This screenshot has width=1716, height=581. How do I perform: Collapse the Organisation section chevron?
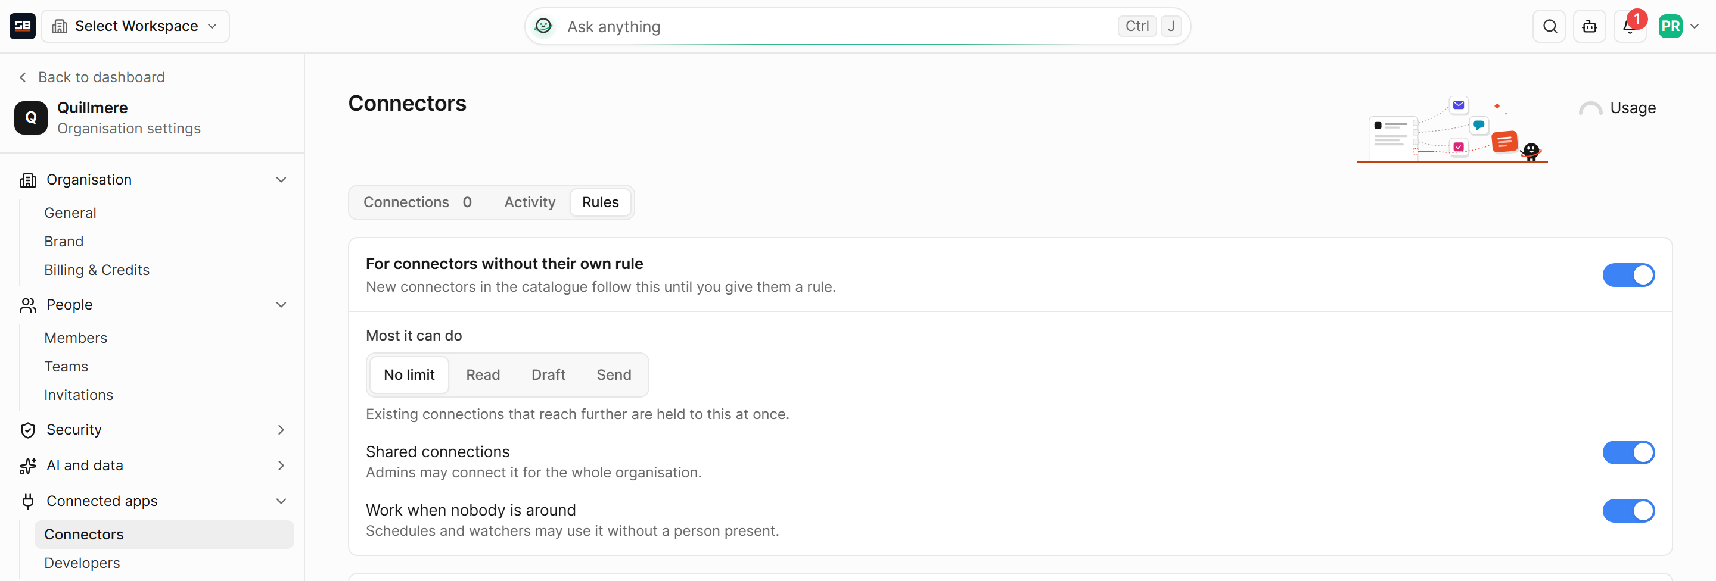(x=281, y=180)
